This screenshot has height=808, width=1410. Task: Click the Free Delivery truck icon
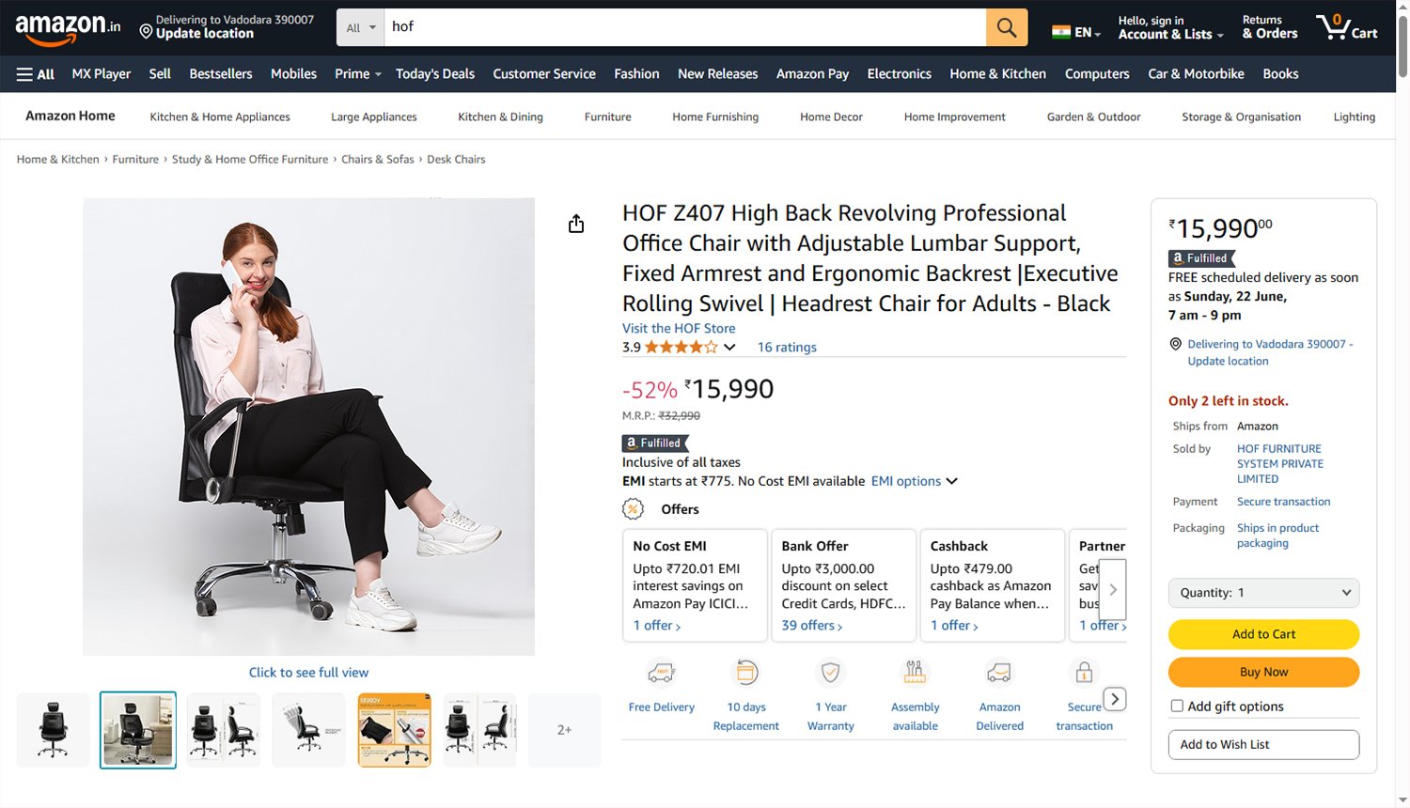[661, 672]
